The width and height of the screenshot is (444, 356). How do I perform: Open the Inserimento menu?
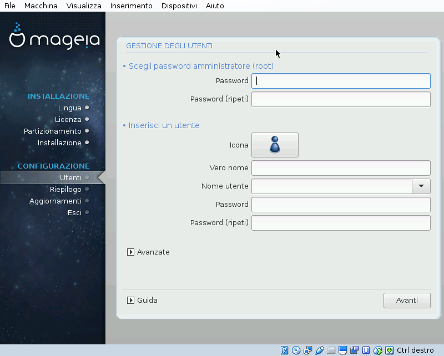click(x=132, y=6)
